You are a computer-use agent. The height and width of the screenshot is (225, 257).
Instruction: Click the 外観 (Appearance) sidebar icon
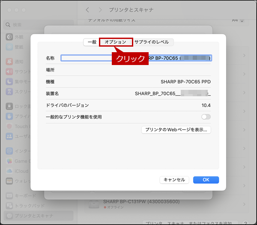(x=9, y=36)
